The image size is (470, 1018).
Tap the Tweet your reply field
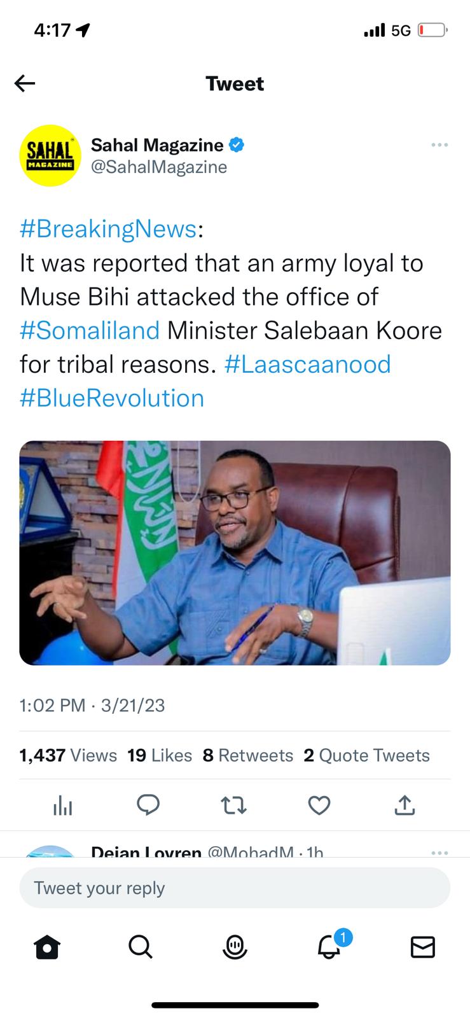pos(235,888)
